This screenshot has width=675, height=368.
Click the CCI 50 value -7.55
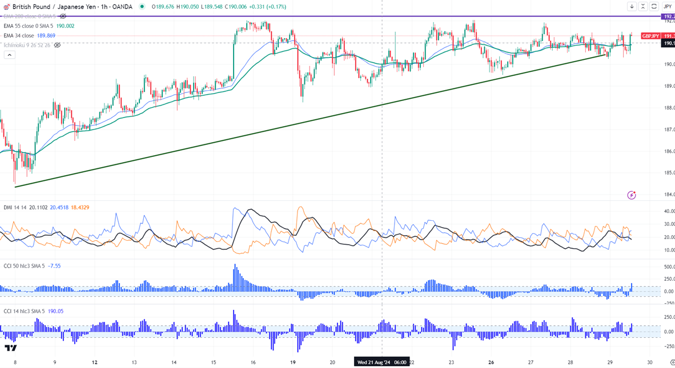point(55,266)
